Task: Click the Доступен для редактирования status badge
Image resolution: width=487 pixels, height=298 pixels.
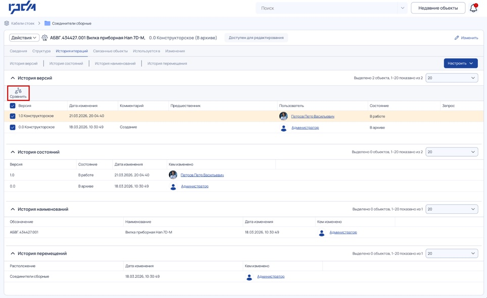Action: coord(256,38)
